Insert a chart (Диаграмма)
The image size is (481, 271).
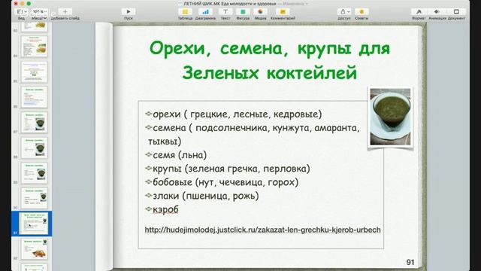[x=205, y=12]
